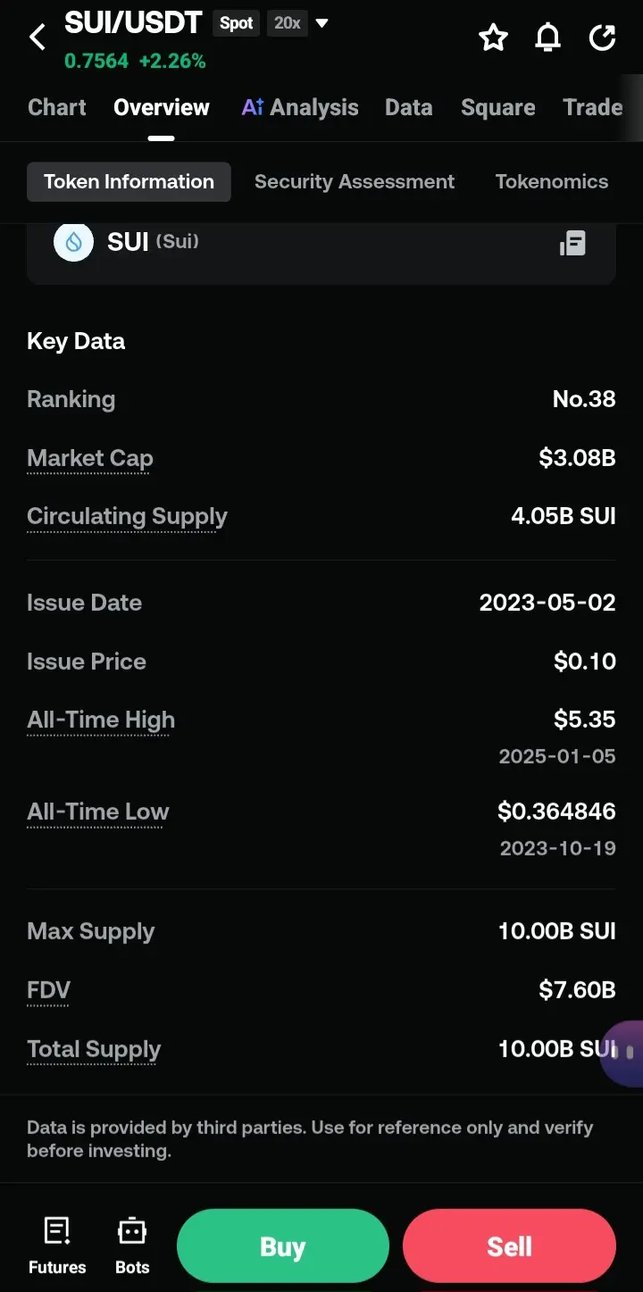Tap the Spot market badge
Screen dimensions: 643x1292
237,23
